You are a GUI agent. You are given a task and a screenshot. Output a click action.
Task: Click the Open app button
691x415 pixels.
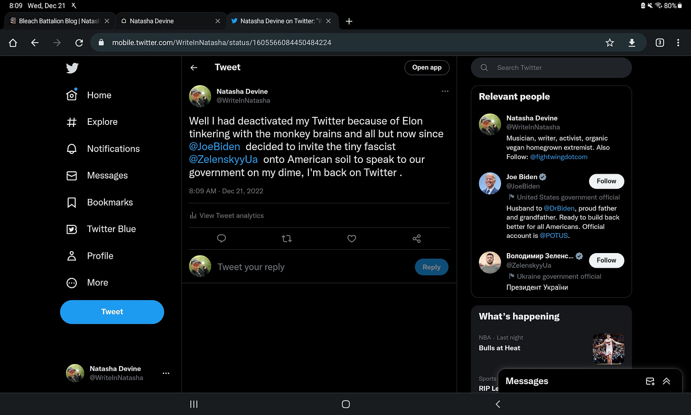click(427, 67)
